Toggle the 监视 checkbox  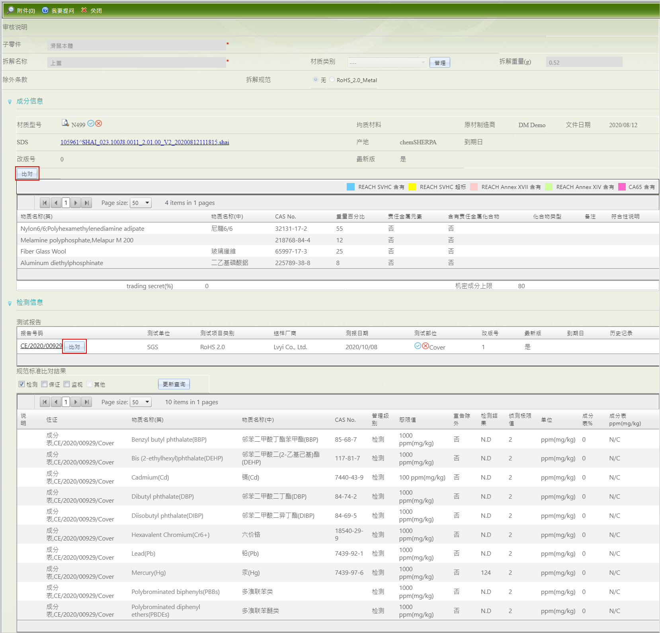[x=67, y=384]
